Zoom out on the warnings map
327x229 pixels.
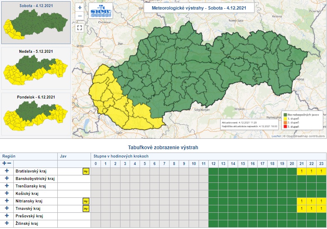pos(79,16)
